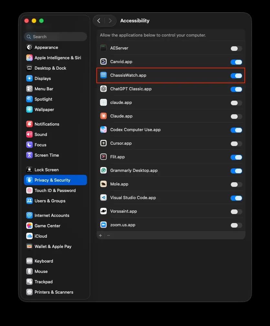Select the AEServer row label
The width and height of the screenshot is (270, 326).
(x=119, y=48)
